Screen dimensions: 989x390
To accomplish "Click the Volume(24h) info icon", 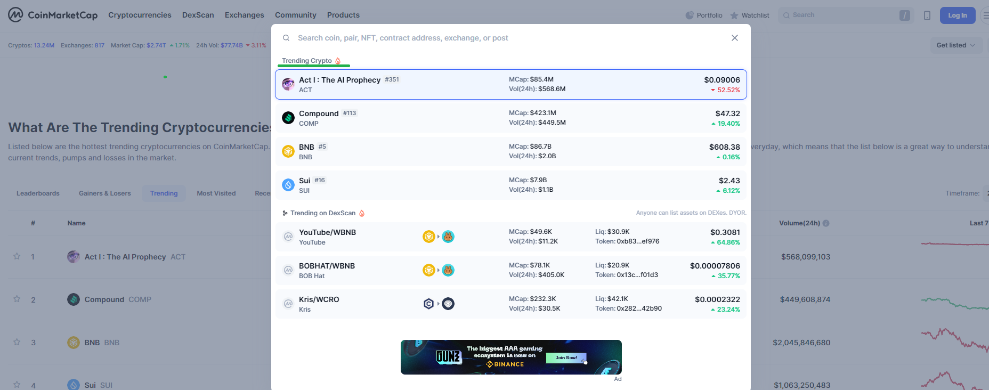I will pyautogui.click(x=826, y=223).
